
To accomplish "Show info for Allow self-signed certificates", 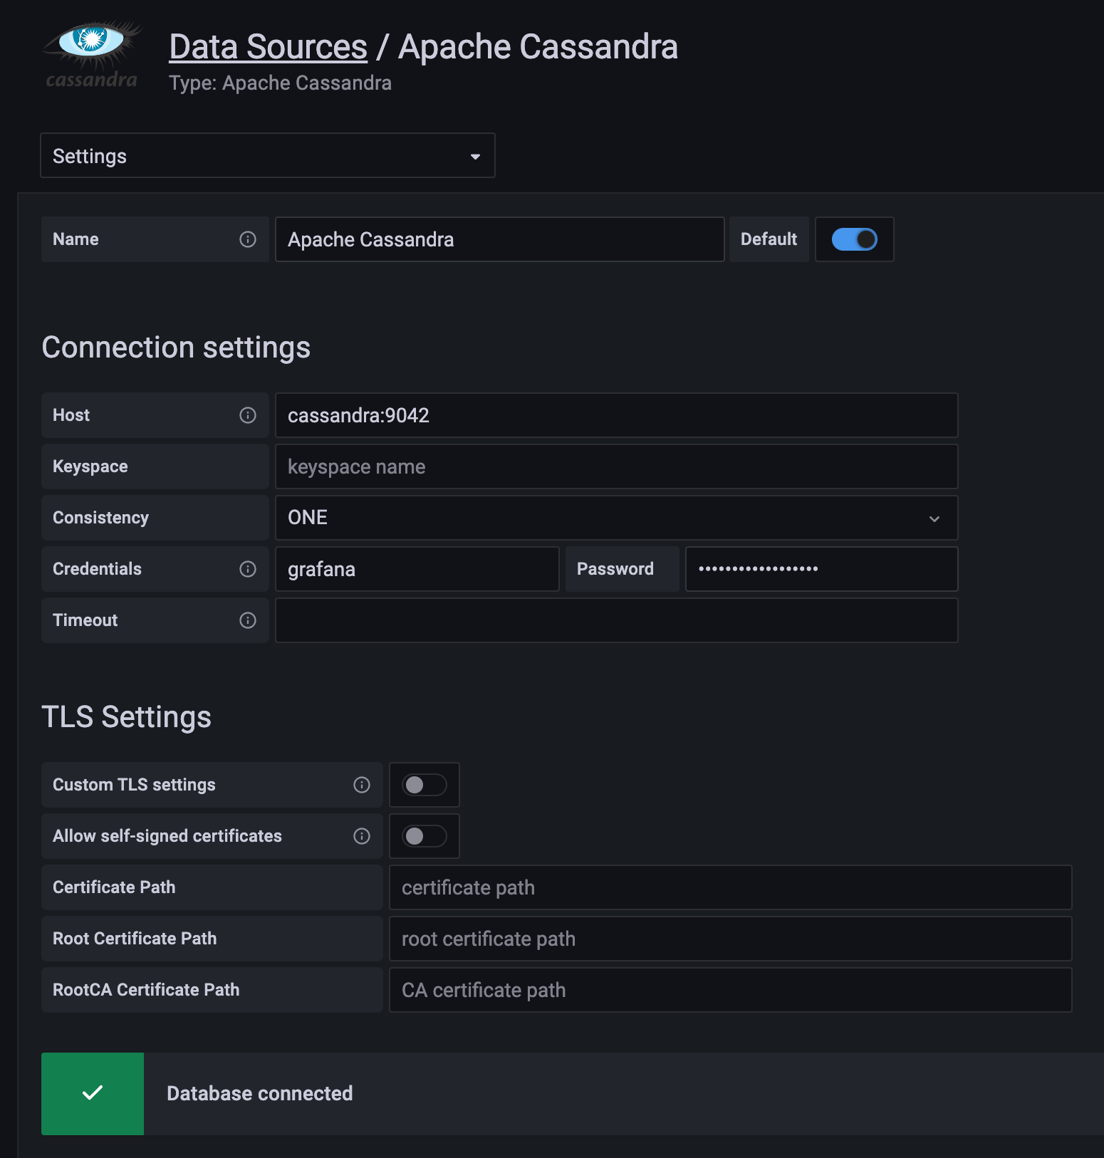I will 362,836.
